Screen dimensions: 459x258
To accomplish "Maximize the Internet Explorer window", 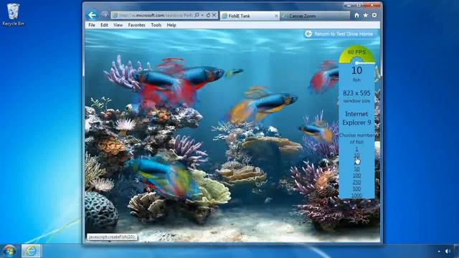I will 359,5.
